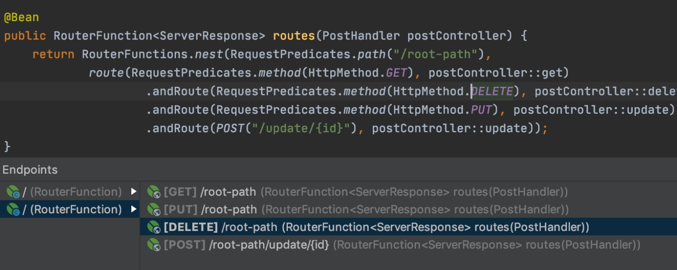Screen dimensions: 677x270
Task: Click the Spring icon beside the [GET] endpoint
Action: [154, 192]
